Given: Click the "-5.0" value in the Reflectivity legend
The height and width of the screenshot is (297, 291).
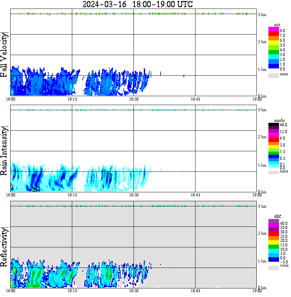Looking at the screenshot, I should 284,262.
